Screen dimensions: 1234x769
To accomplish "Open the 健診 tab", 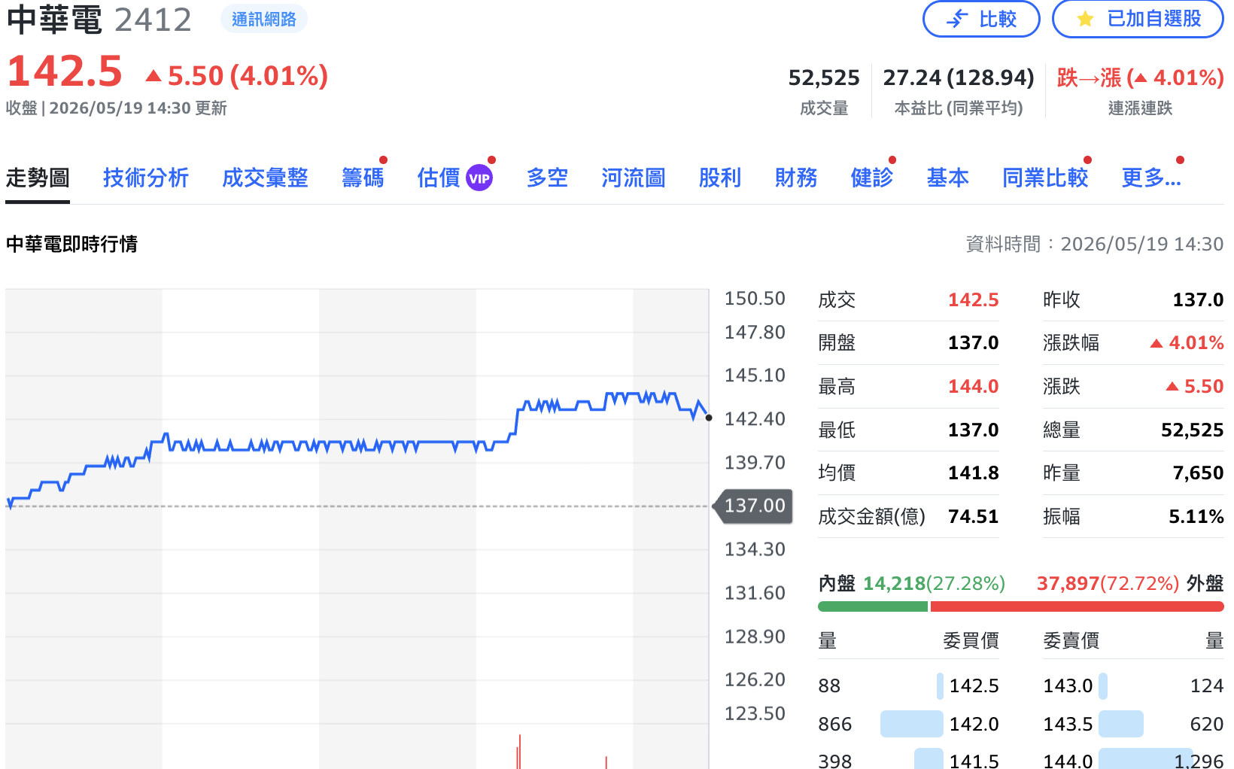I will (872, 178).
